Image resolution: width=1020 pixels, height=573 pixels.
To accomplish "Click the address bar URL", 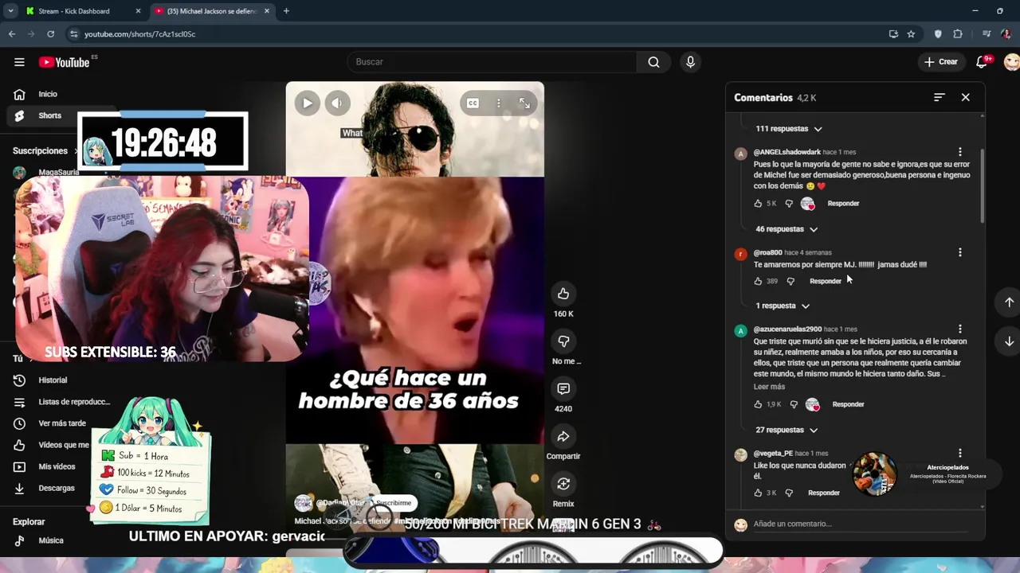I will tap(139, 34).
